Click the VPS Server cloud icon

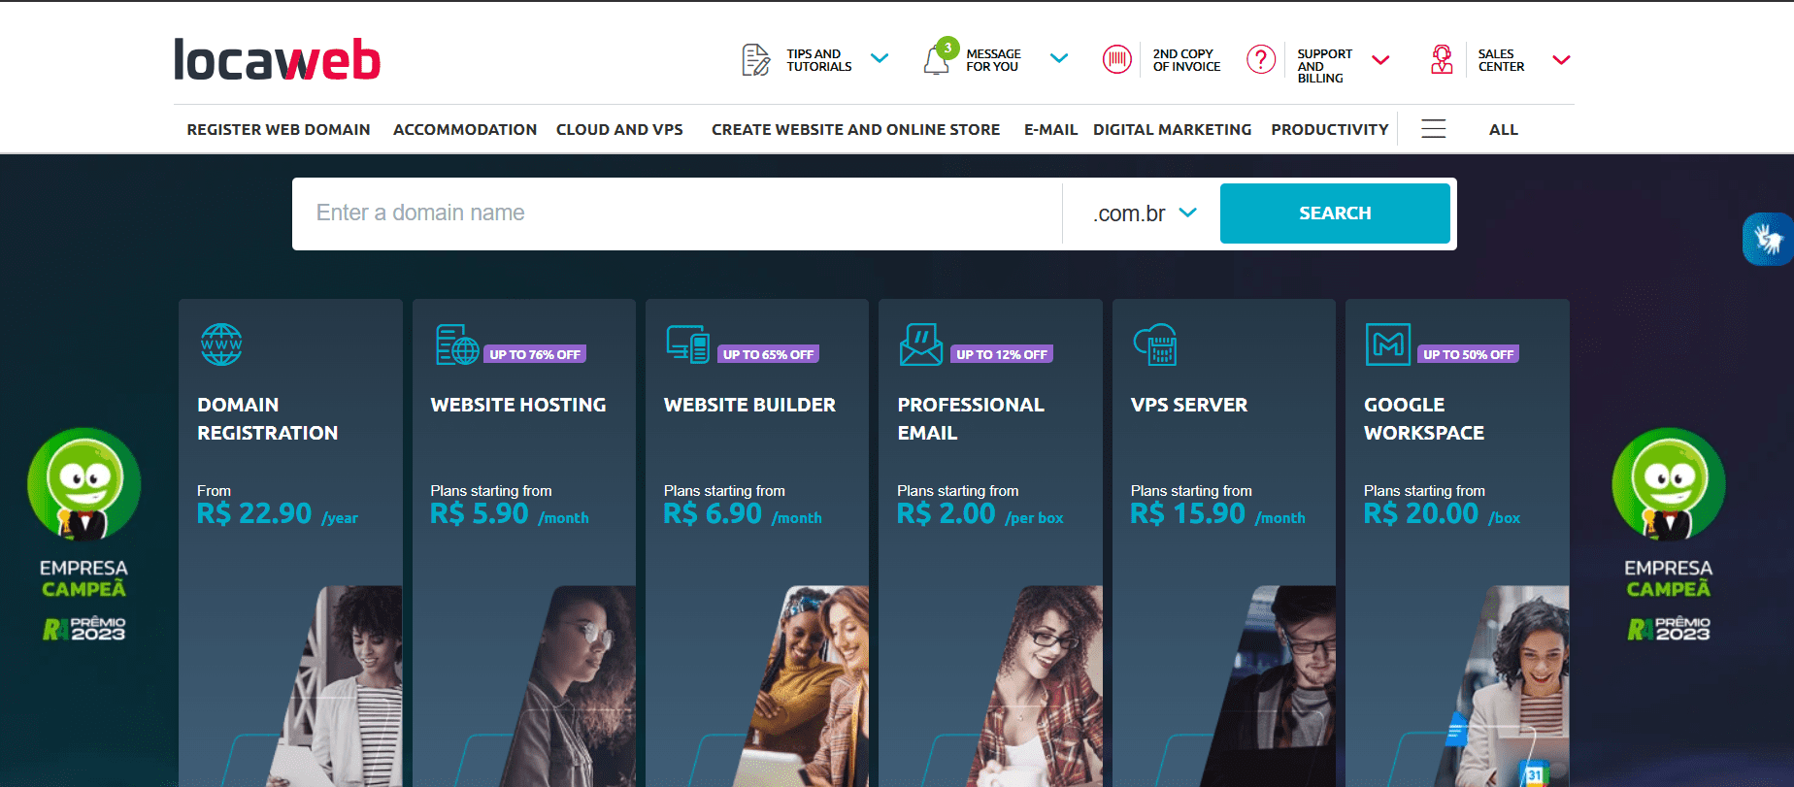(1155, 344)
